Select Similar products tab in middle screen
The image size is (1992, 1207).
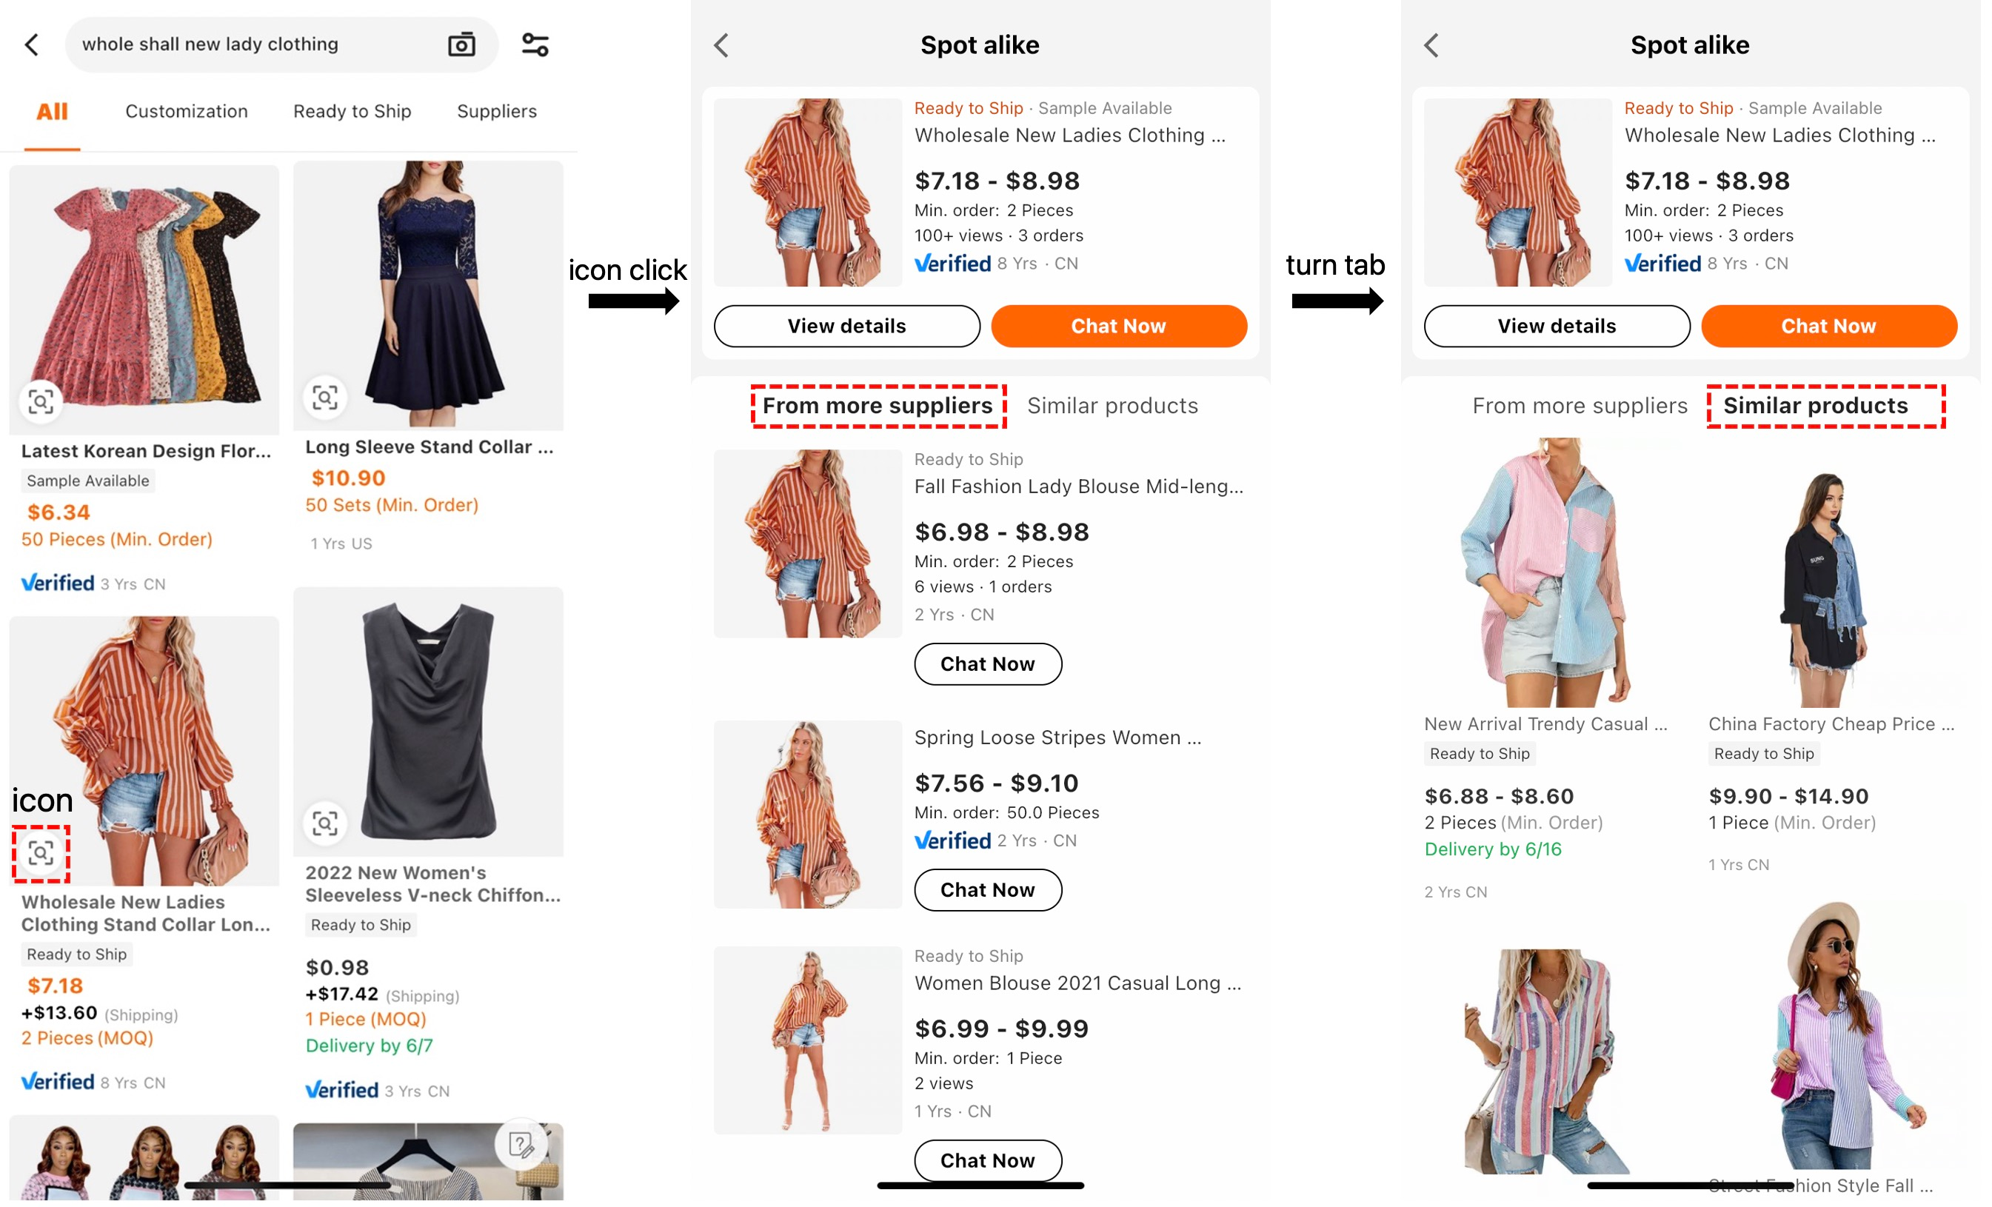pyautogui.click(x=1112, y=405)
